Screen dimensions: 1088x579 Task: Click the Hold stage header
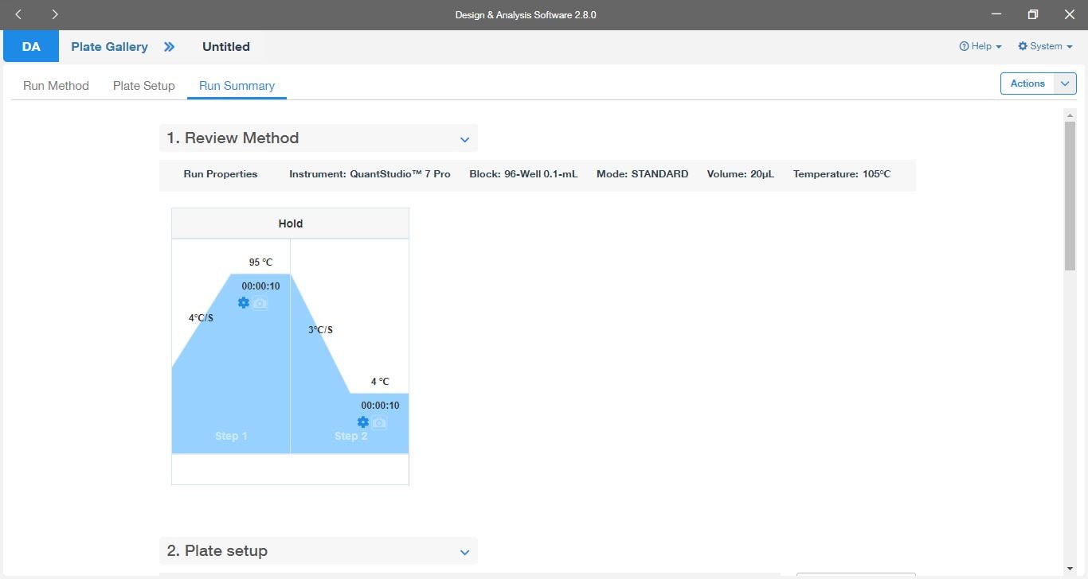(290, 223)
